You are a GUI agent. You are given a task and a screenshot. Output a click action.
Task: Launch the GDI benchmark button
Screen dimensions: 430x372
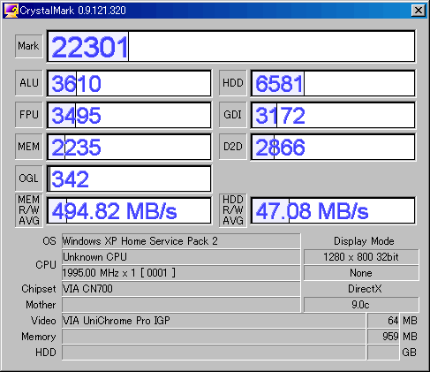tap(232, 114)
